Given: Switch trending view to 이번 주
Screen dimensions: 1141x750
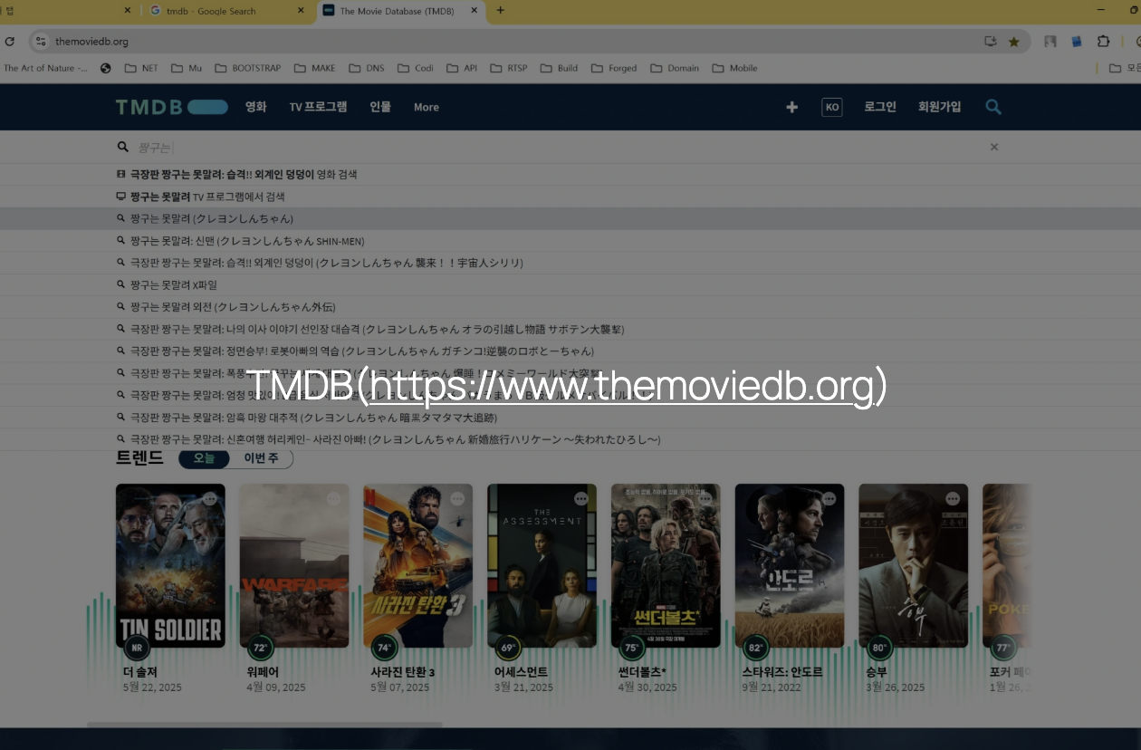Looking at the screenshot, I should (x=259, y=458).
